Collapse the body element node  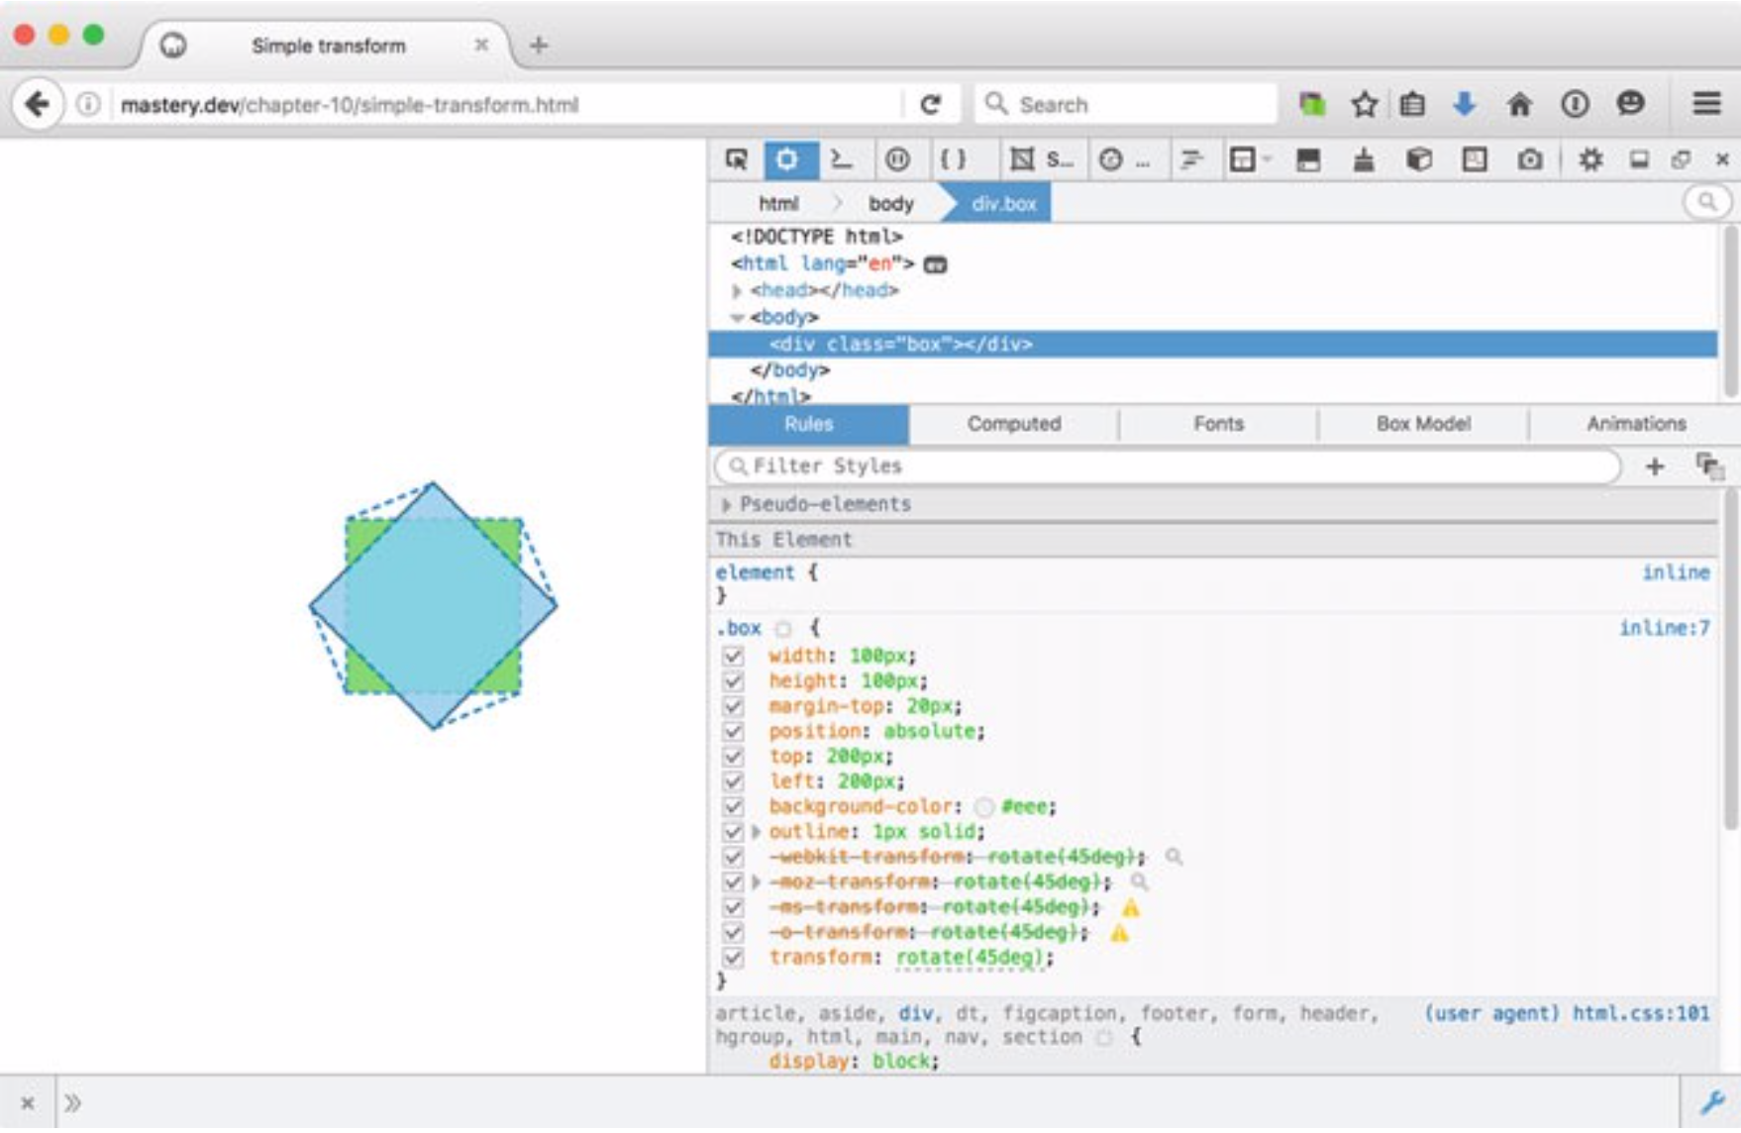pos(736,318)
